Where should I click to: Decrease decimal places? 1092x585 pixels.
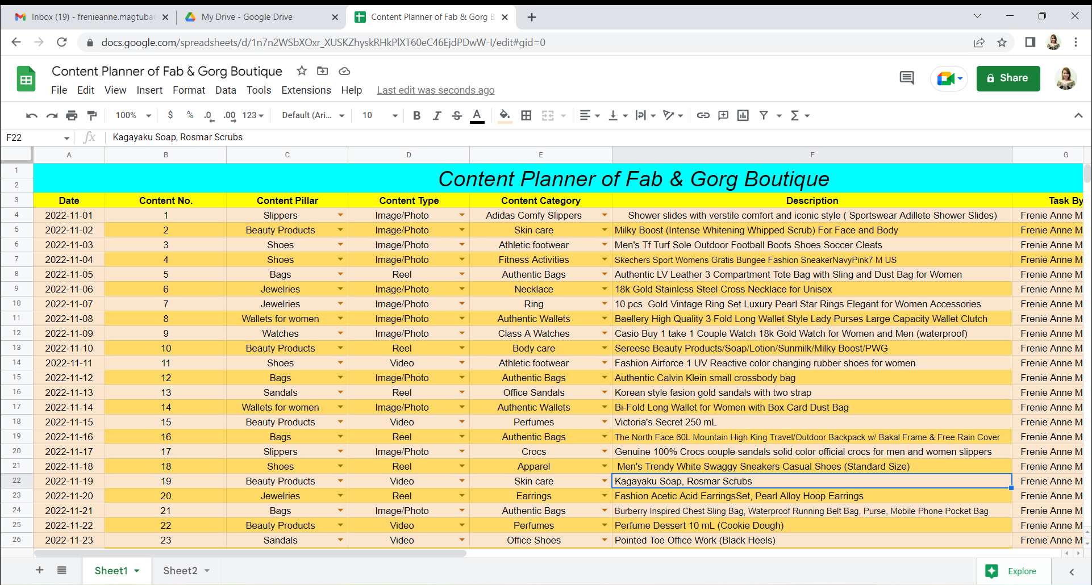[209, 115]
